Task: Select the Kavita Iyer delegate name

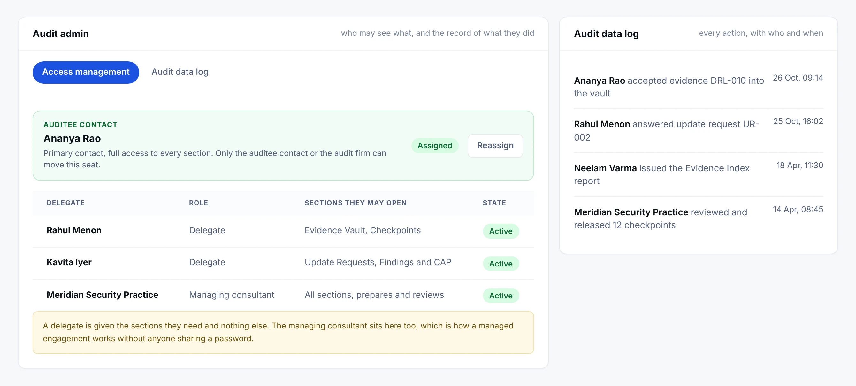Action: pos(69,262)
